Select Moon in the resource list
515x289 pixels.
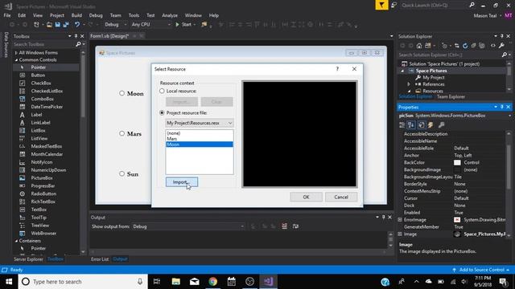(200, 144)
